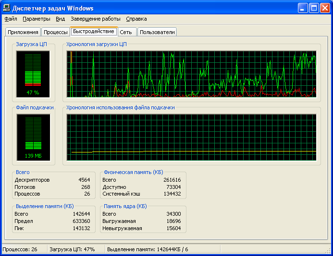This screenshot has width=333, height=256.
Task: Click the Дескрипторов label
Action: 32,180
